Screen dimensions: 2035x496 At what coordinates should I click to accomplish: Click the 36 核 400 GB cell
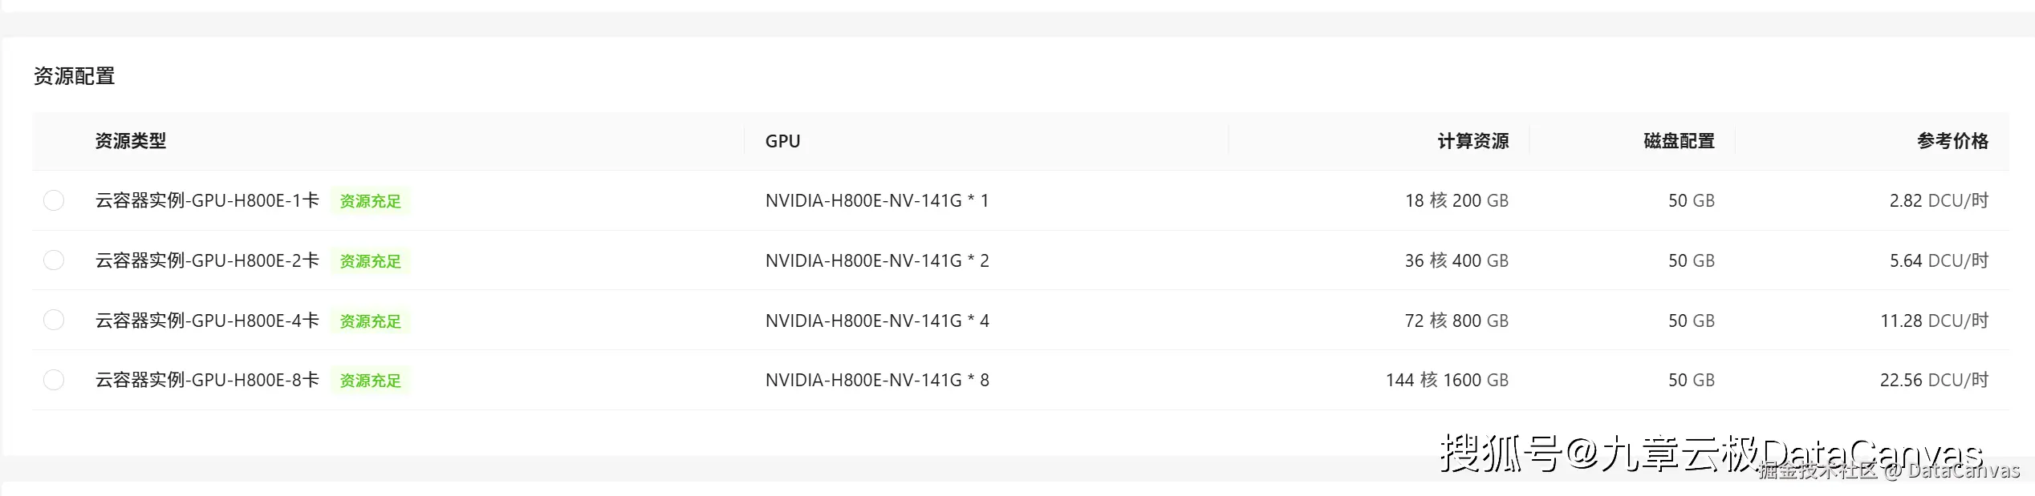coord(1456,260)
